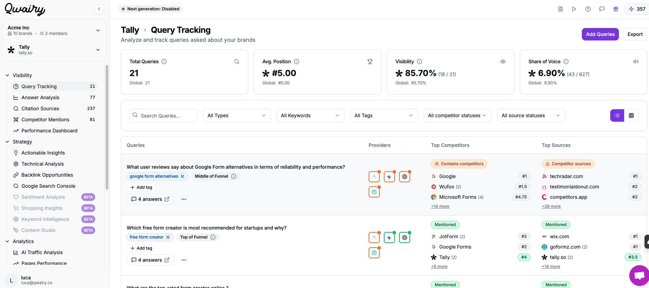Click the sidebar vertical scrollbar
The image size is (649, 288).
coord(107,128)
